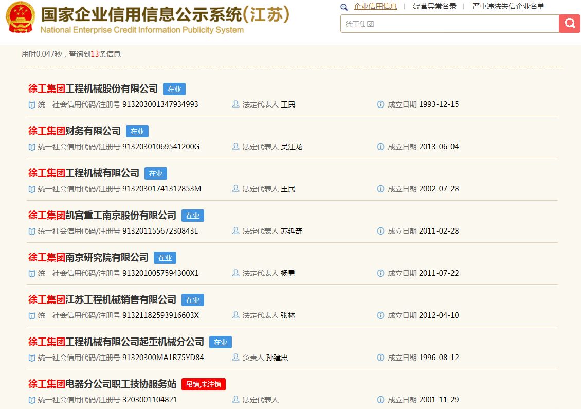Click the credit code icon for 徐工集团财务有限公司

coord(32,147)
